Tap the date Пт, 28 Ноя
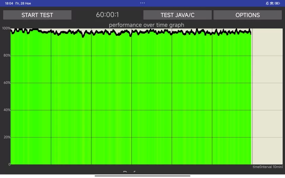 [23, 3]
